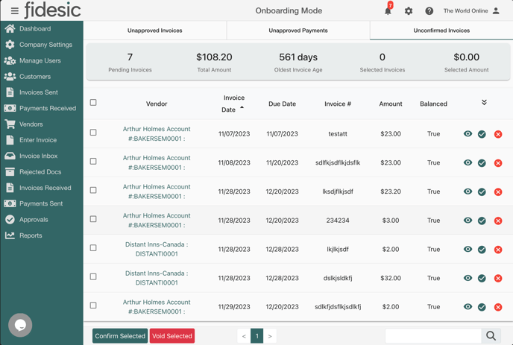Screen dimensions: 513x345
Task: Check the testatt invoice row checkbox
Action: coord(93,133)
